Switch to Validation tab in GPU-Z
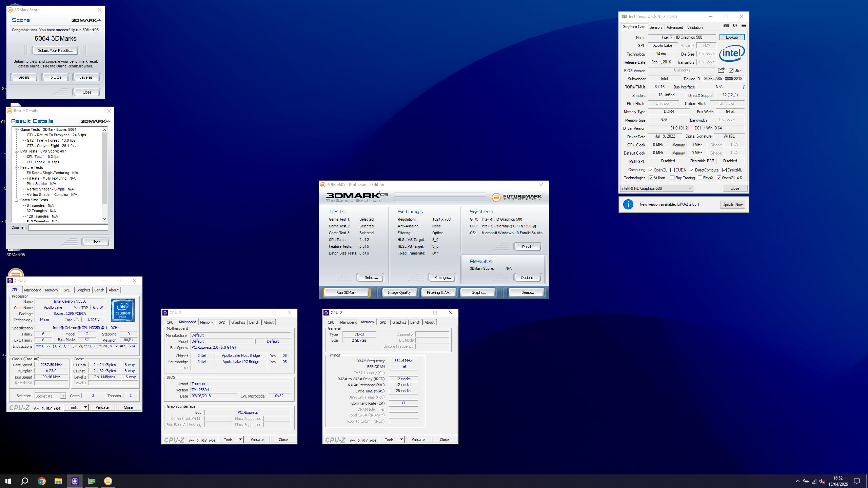 coord(695,27)
